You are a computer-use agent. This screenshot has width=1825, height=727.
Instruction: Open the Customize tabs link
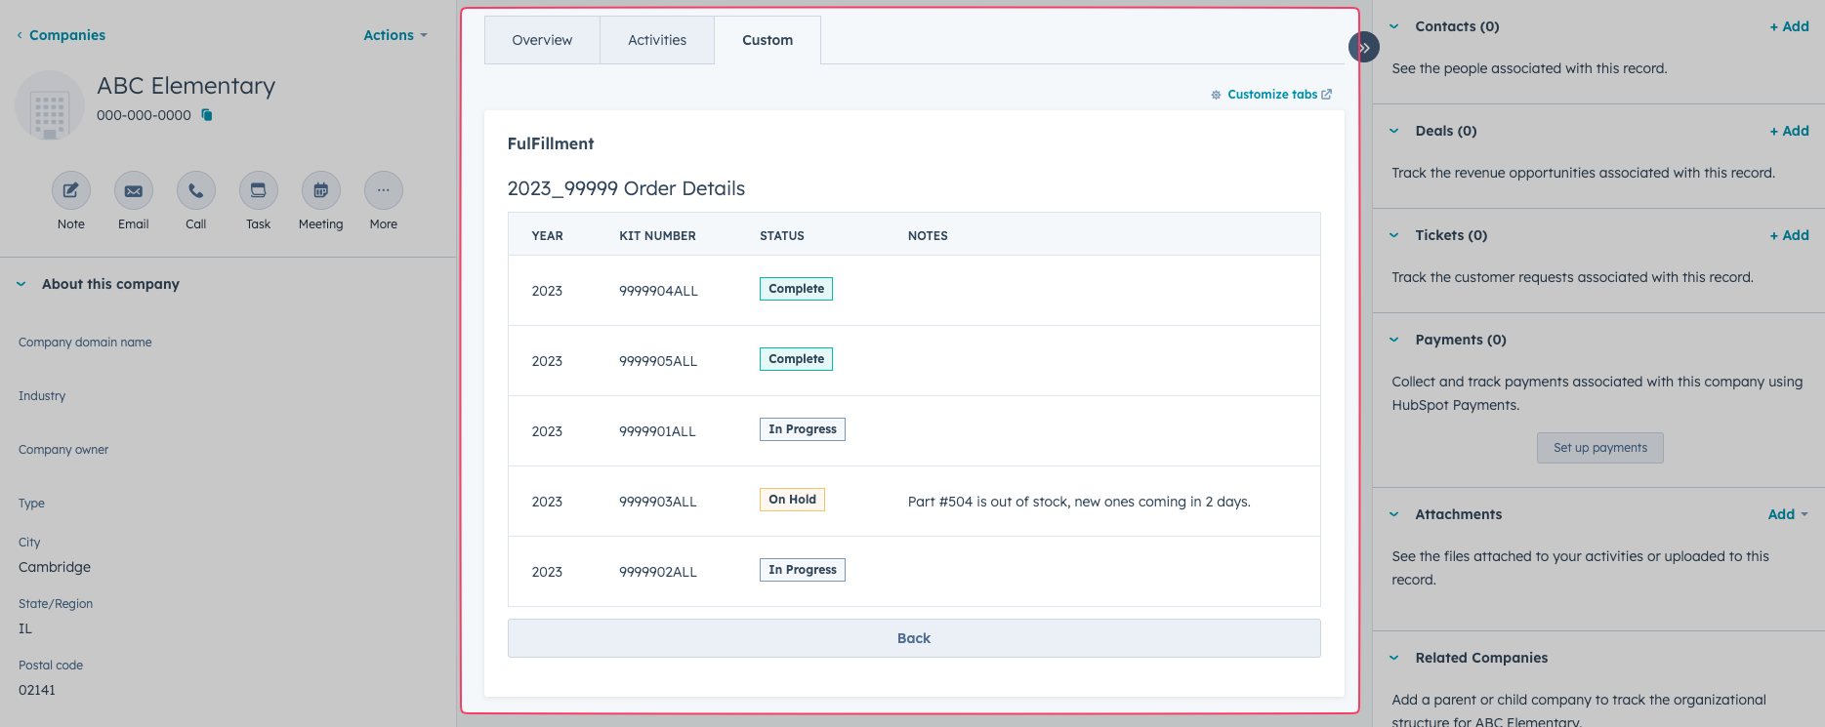[1272, 95]
